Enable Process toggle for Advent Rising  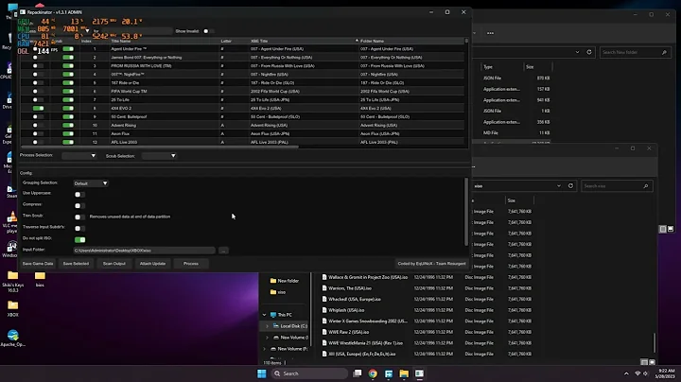pos(38,125)
